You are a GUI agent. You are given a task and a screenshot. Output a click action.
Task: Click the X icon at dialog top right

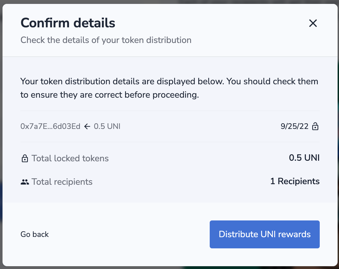pos(313,23)
